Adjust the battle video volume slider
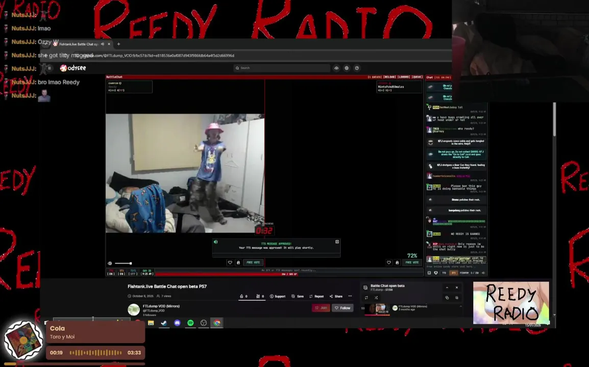This screenshot has width=589, height=367. tap(123, 263)
